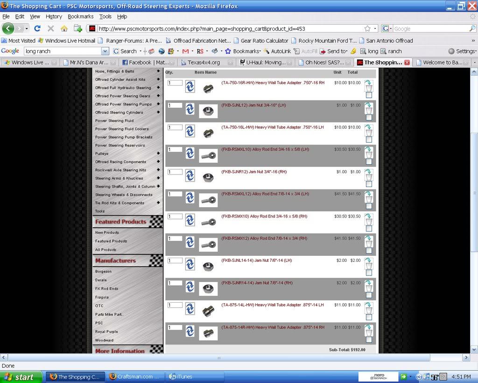Reload the page with the refresh icon

(x=37, y=29)
